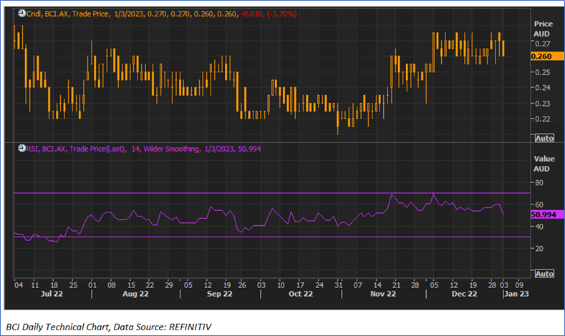Click the 0.260 current price tag
Screen dimensions: 565x336
pos(547,56)
